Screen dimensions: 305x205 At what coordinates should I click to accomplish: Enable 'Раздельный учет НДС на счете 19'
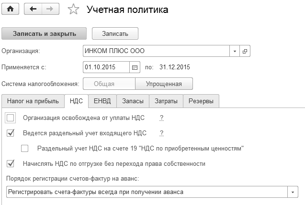[x=25, y=149]
